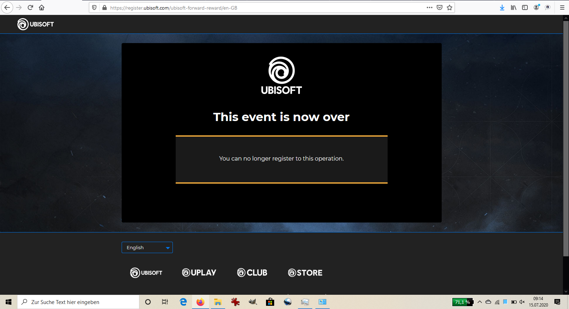This screenshot has height=309, width=569.
Task: Open the English language dropdown
Action: [x=147, y=247]
